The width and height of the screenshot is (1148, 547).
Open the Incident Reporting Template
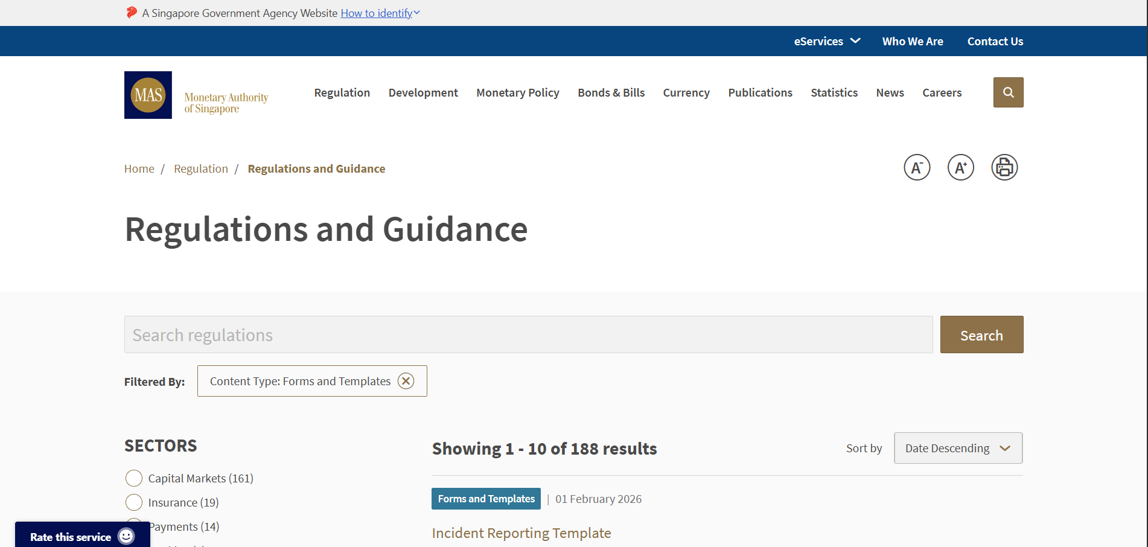point(521,533)
